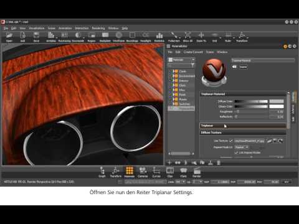Open the File menu in main window
Screen dimensions: 299x224
coord(6,28)
